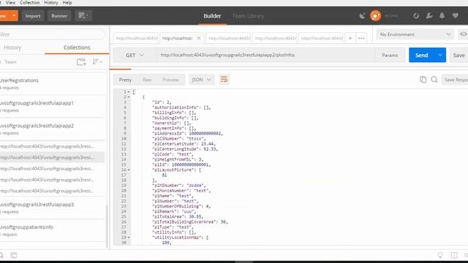The height and width of the screenshot is (263, 468).
Task: Click the location pin icon in the status bar
Action: [x=440, y=255]
